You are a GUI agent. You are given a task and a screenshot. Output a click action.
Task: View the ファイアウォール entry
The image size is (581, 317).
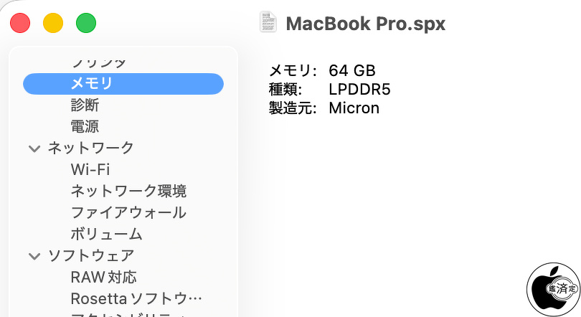pos(128,213)
